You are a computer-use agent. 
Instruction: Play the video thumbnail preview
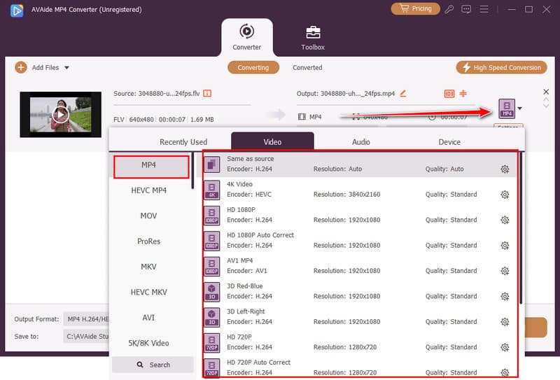61,114
